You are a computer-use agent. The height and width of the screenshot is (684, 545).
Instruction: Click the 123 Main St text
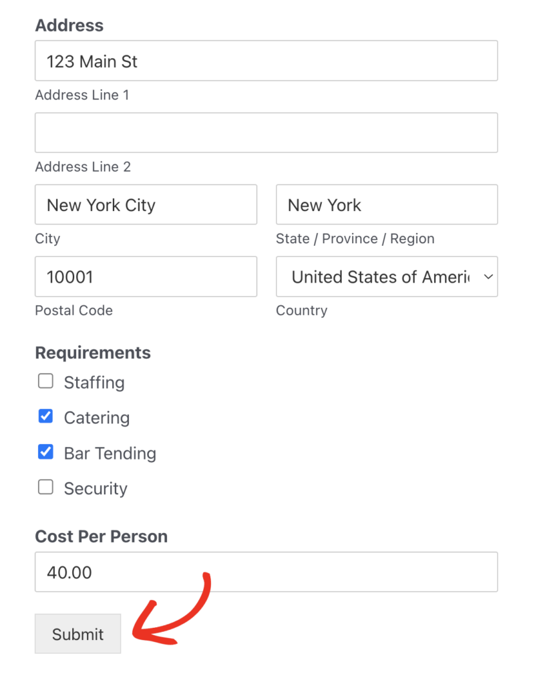[x=92, y=61]
